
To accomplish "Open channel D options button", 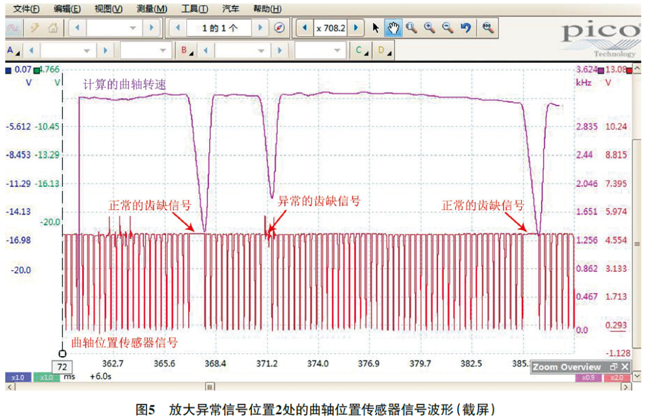I will click(x=384, y=51).
